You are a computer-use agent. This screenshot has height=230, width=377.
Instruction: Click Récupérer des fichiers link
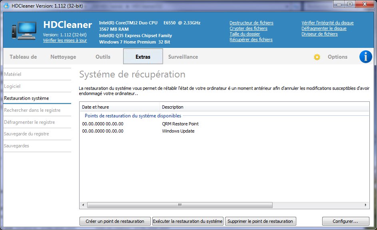pyautogui.click(x=251, y=40)
